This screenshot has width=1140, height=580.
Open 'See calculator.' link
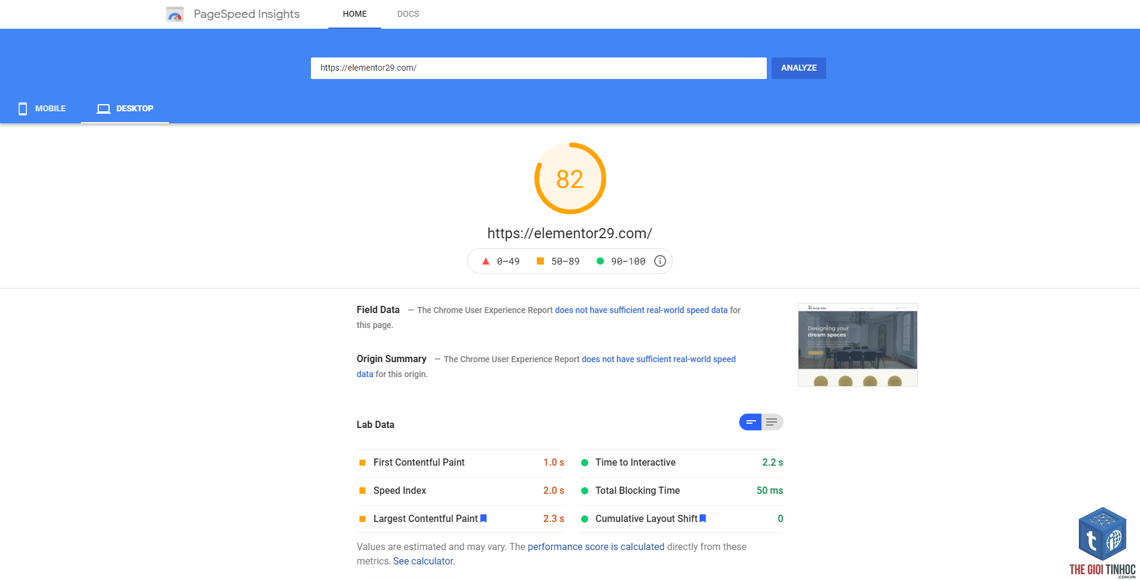[x=424, y=561]
